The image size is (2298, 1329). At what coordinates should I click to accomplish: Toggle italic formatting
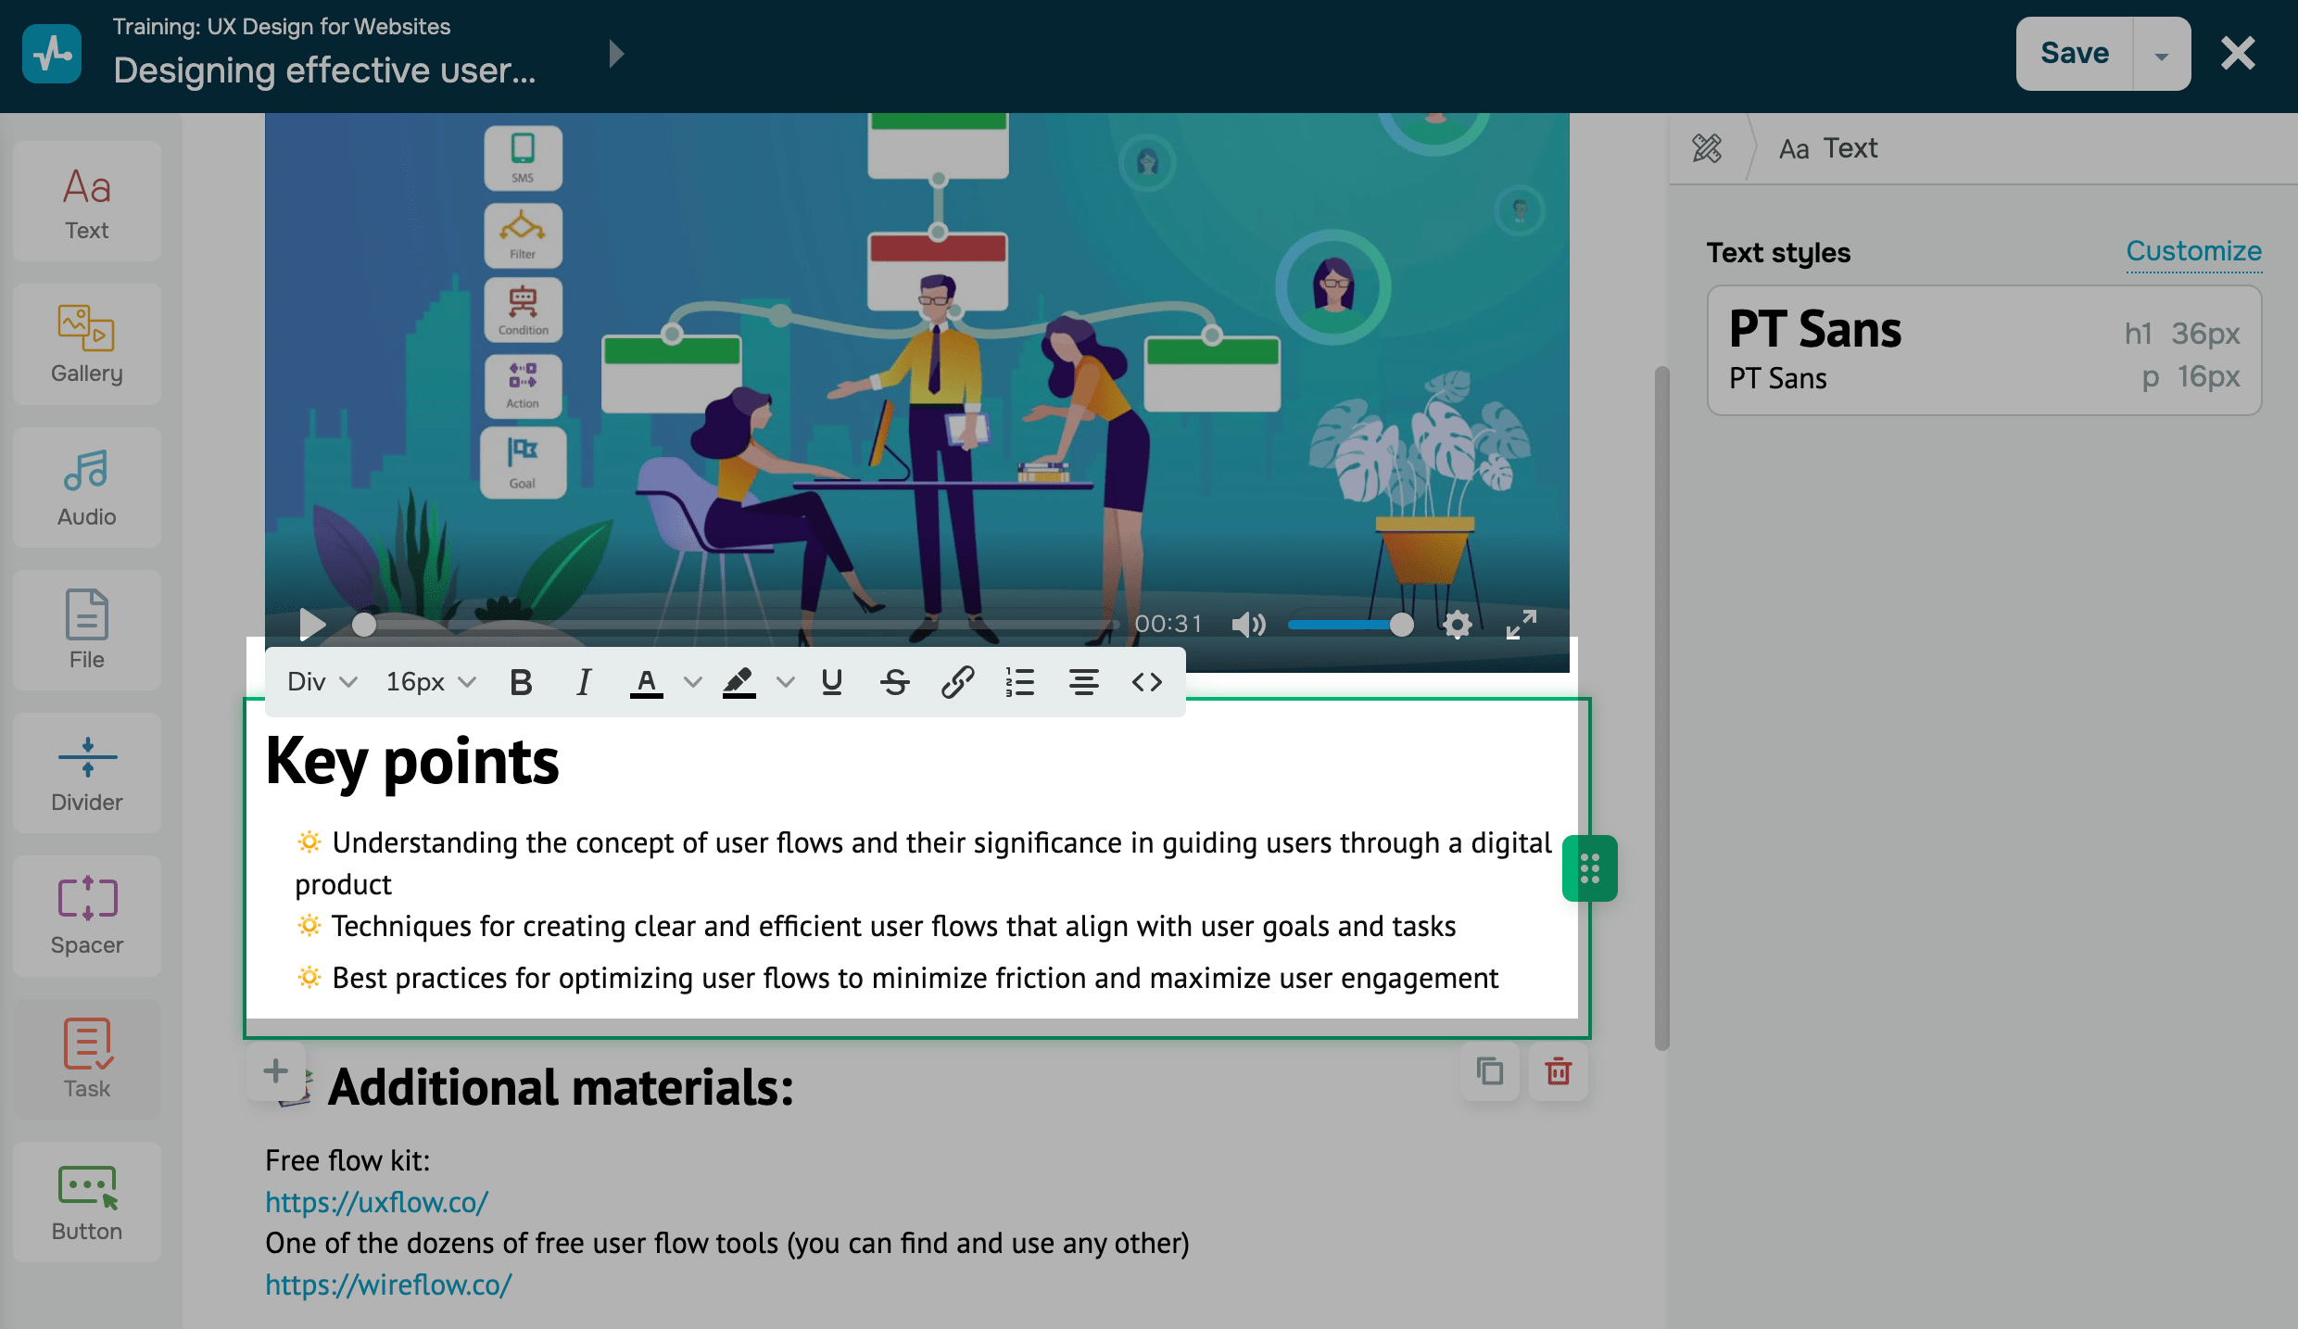(583, 682)
